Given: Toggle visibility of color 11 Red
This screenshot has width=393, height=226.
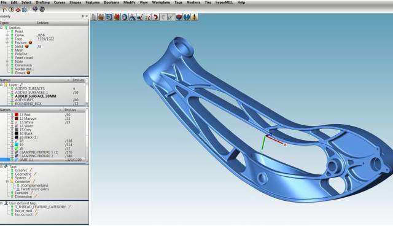Looking at the screenshot, I should click(12, 115).
